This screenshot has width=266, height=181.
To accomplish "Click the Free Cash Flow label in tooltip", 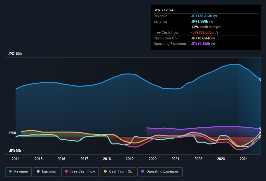I will 166,32.
